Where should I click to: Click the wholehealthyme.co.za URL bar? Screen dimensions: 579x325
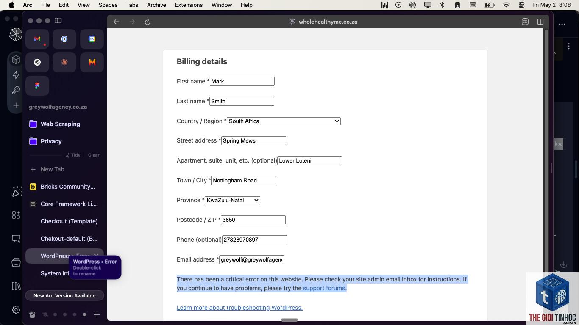coord(328,22)
